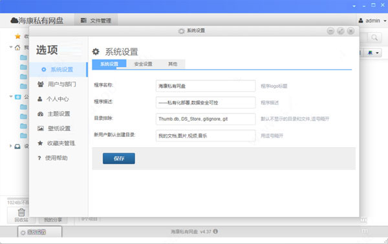388x244 pixels.
Task: Click the person icon beside 个人中心
Action: (39, 99)
